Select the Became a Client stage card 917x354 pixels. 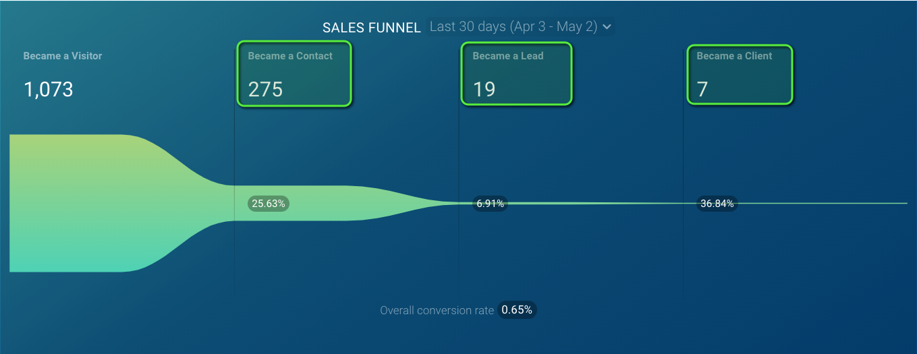coord(740,74)
